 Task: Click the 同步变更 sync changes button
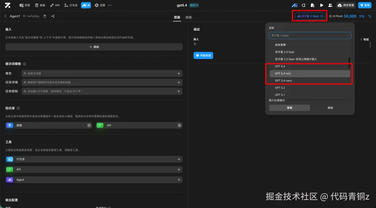(346, 5)
